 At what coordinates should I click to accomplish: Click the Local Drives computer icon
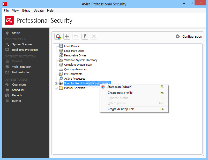[61, 46]
